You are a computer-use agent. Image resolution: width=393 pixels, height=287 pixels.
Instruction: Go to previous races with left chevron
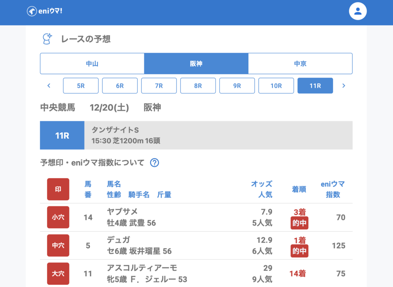coord(49,86)
